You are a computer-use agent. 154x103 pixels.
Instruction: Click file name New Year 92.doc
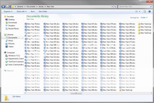pyautogui.click(x=33, y=66)
